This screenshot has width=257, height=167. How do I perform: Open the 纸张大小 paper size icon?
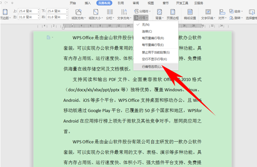96,12
